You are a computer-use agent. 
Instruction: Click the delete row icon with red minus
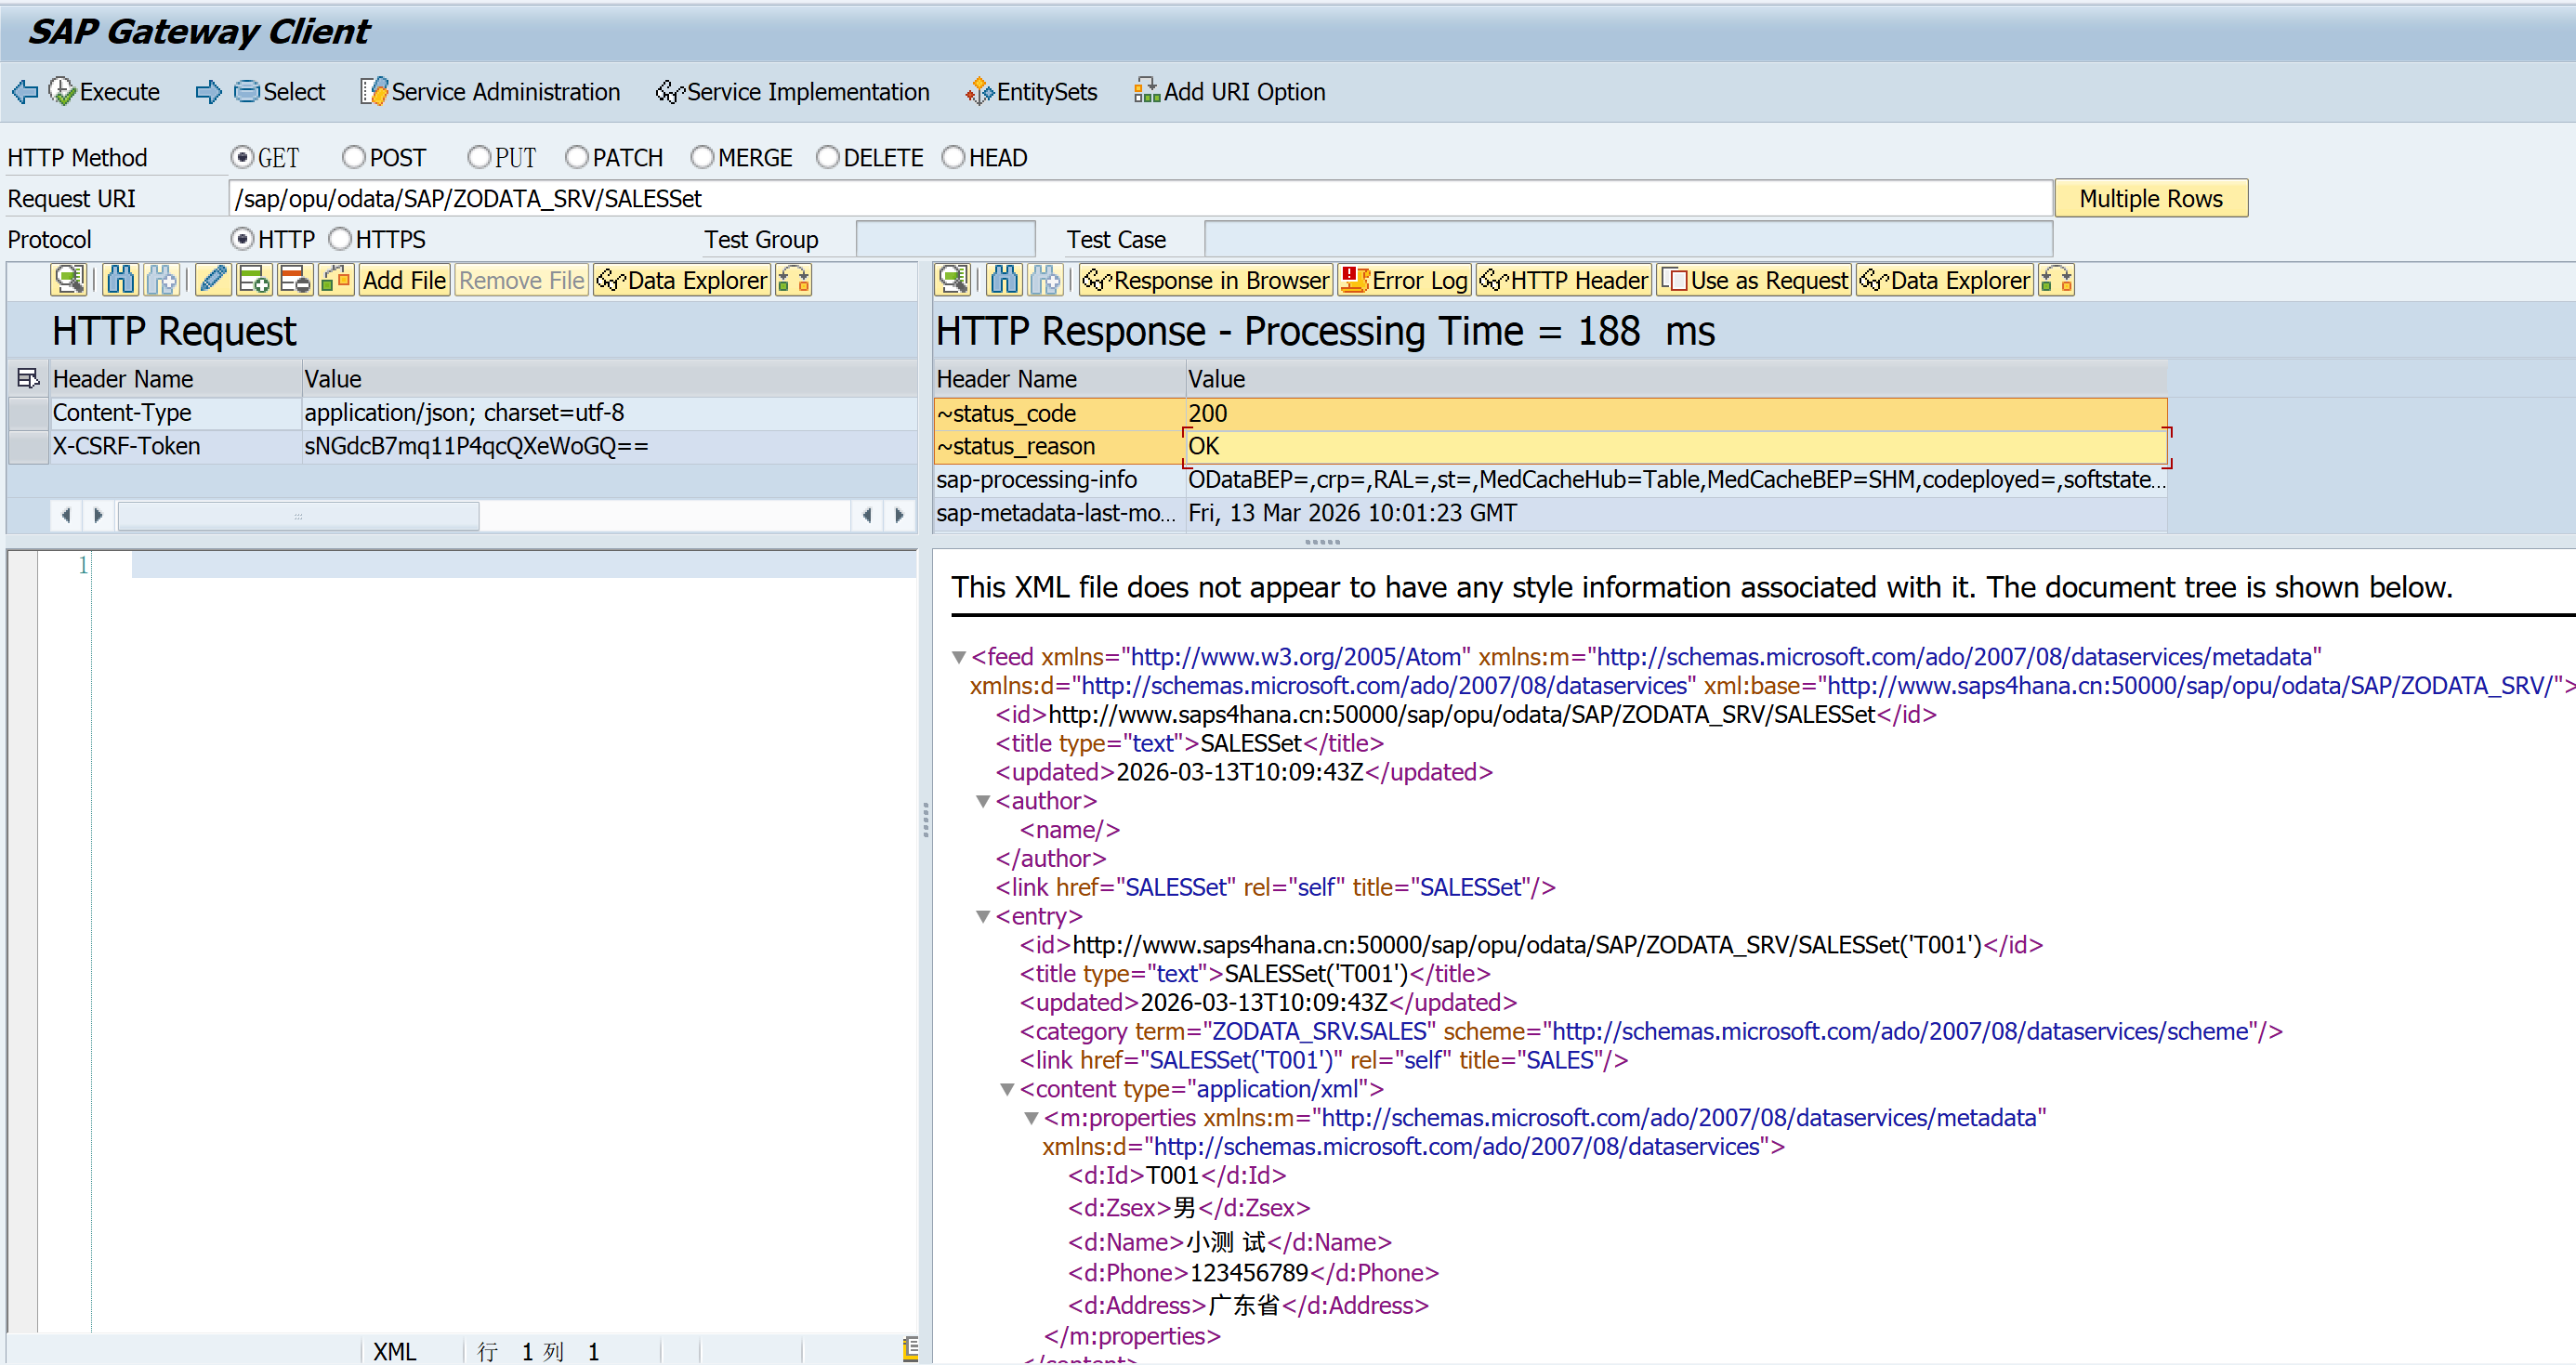(x=295, y=280)
